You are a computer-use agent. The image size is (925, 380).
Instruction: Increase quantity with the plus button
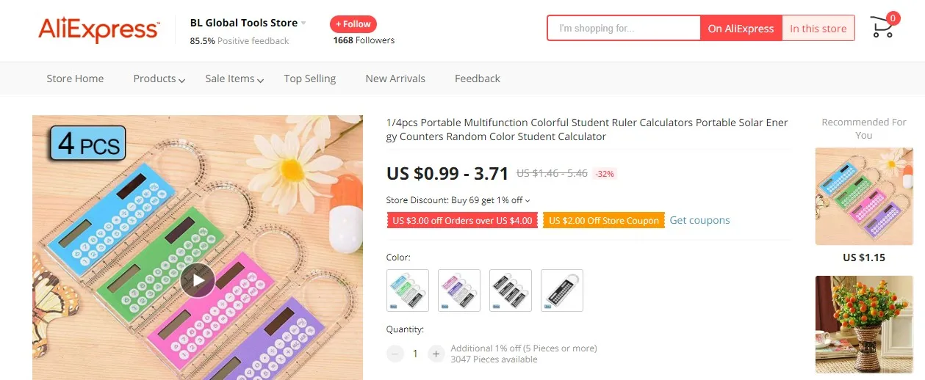436,354
